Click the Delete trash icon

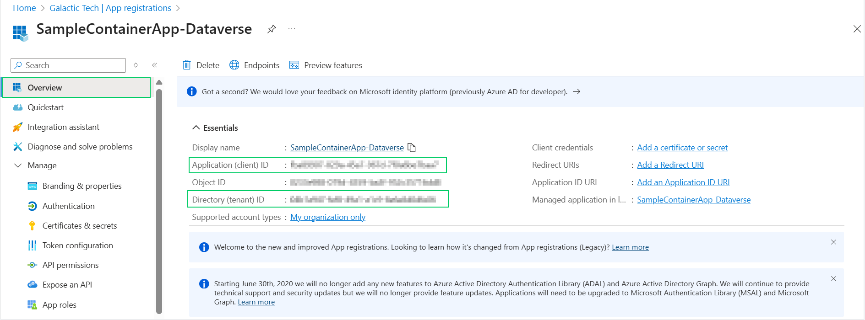pos(187,65)
